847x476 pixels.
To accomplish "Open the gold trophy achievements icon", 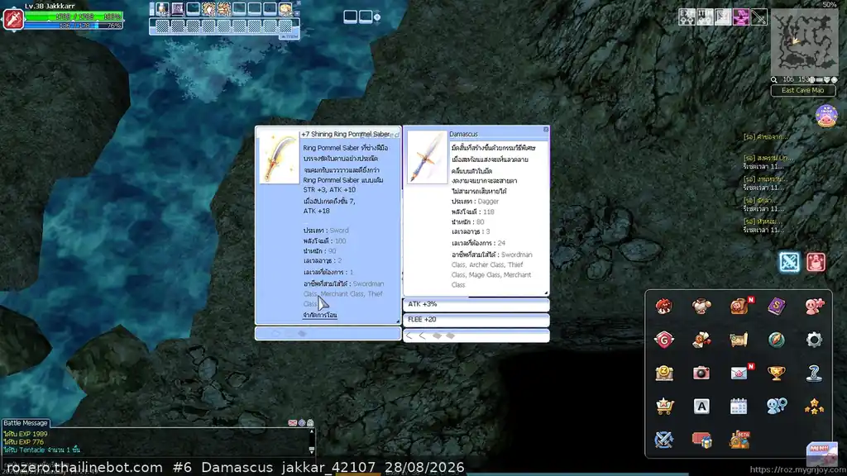I will (x=776, y=373).
